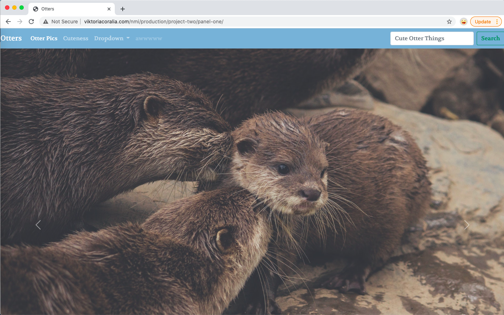Go to Otter Pics
Image resolution: width=504 pixels, height=315 pixels.
[x=44, y=38]
